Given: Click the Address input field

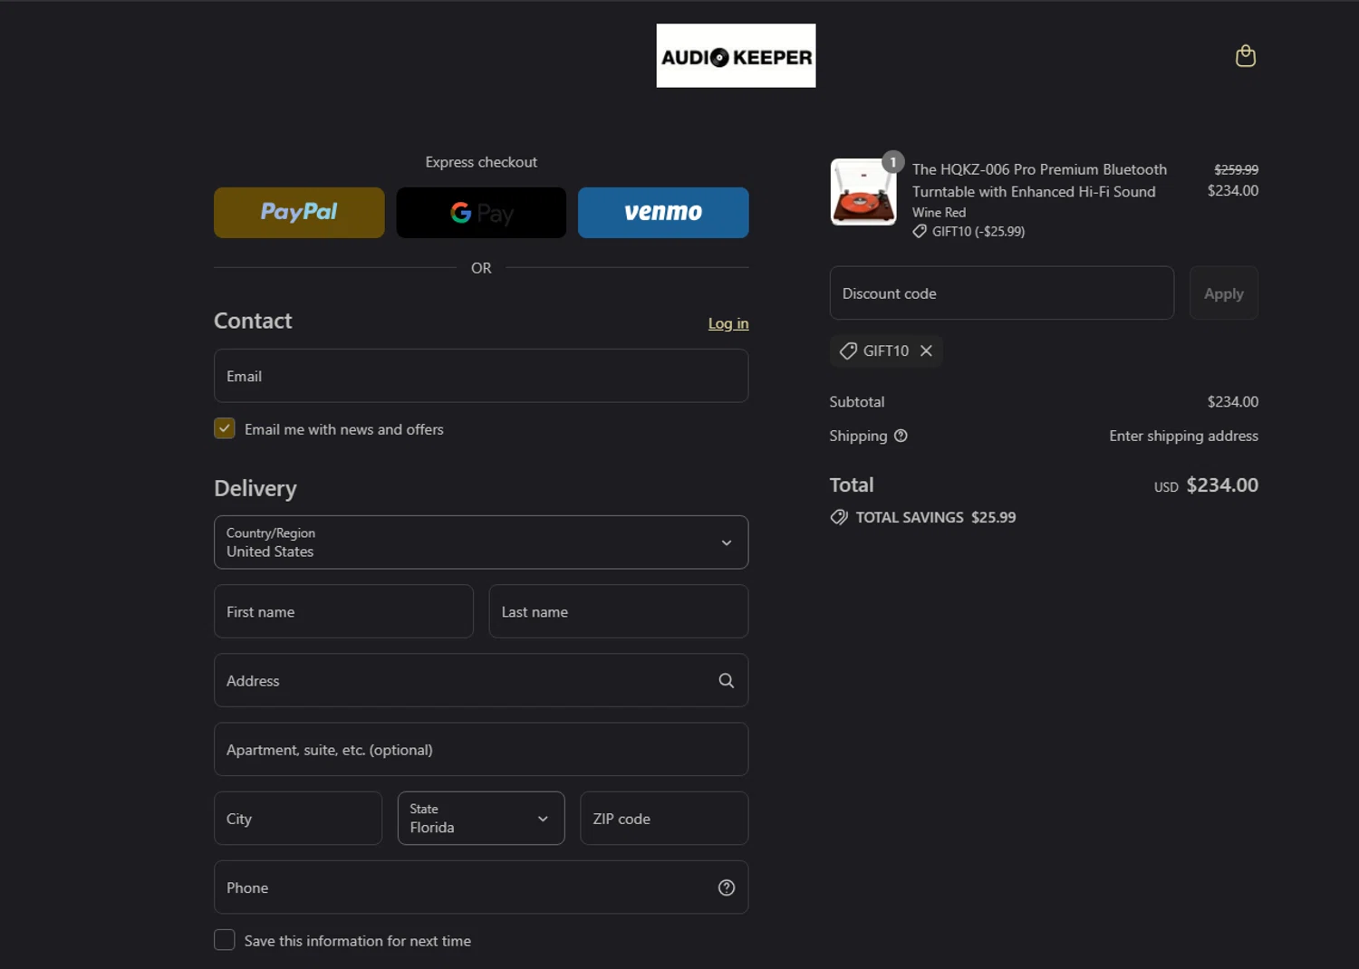Looking at the screenshot, I should [x=481, y=680].
